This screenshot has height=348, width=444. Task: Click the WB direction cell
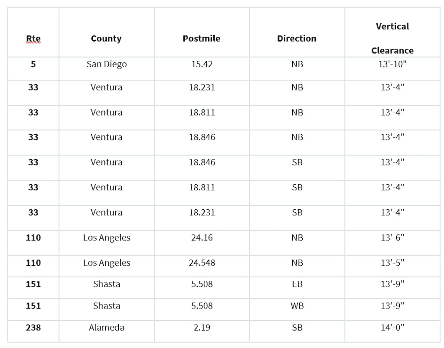297,306
